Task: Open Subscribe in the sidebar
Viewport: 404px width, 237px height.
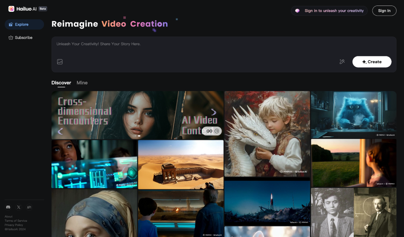Action: pyautogui.click(x=24, y=38)
